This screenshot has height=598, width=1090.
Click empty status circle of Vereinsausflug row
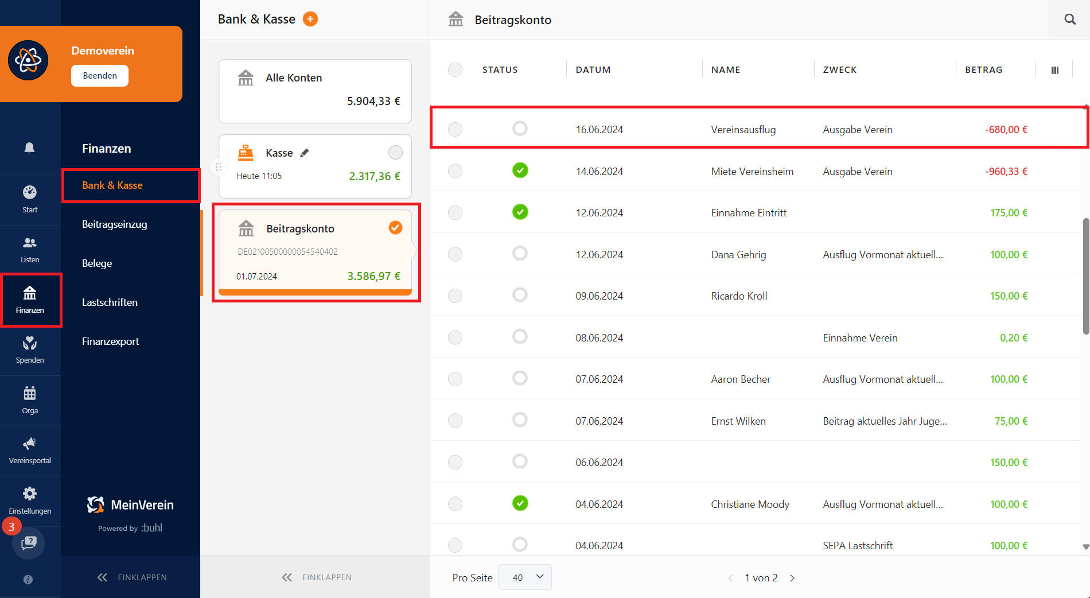tap(520, 129)
